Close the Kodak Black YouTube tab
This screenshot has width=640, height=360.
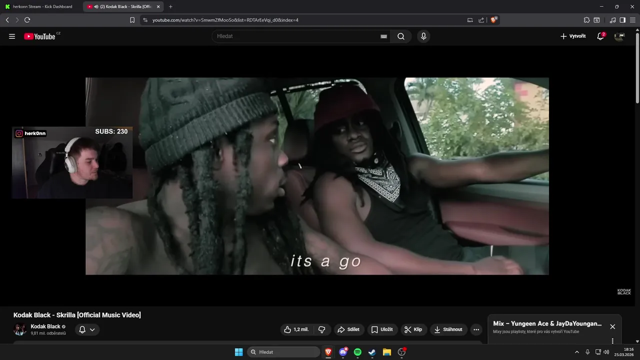tap(158, 6)
